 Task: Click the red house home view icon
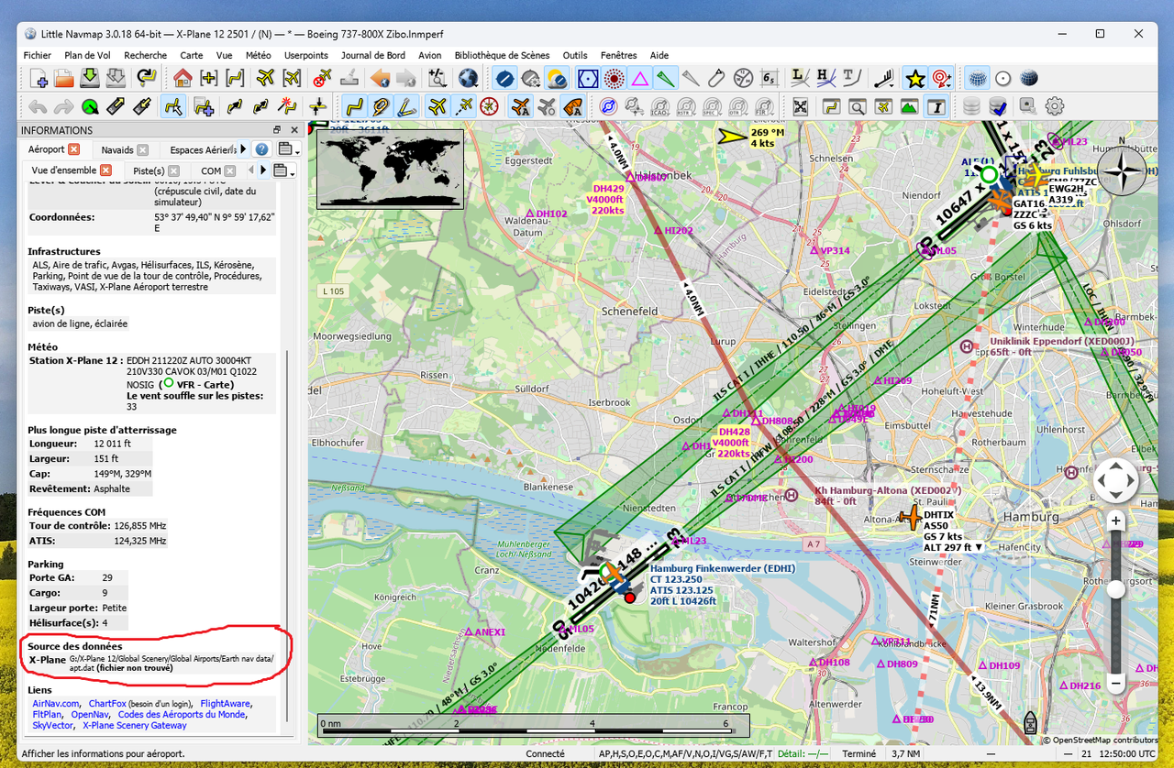183,78
